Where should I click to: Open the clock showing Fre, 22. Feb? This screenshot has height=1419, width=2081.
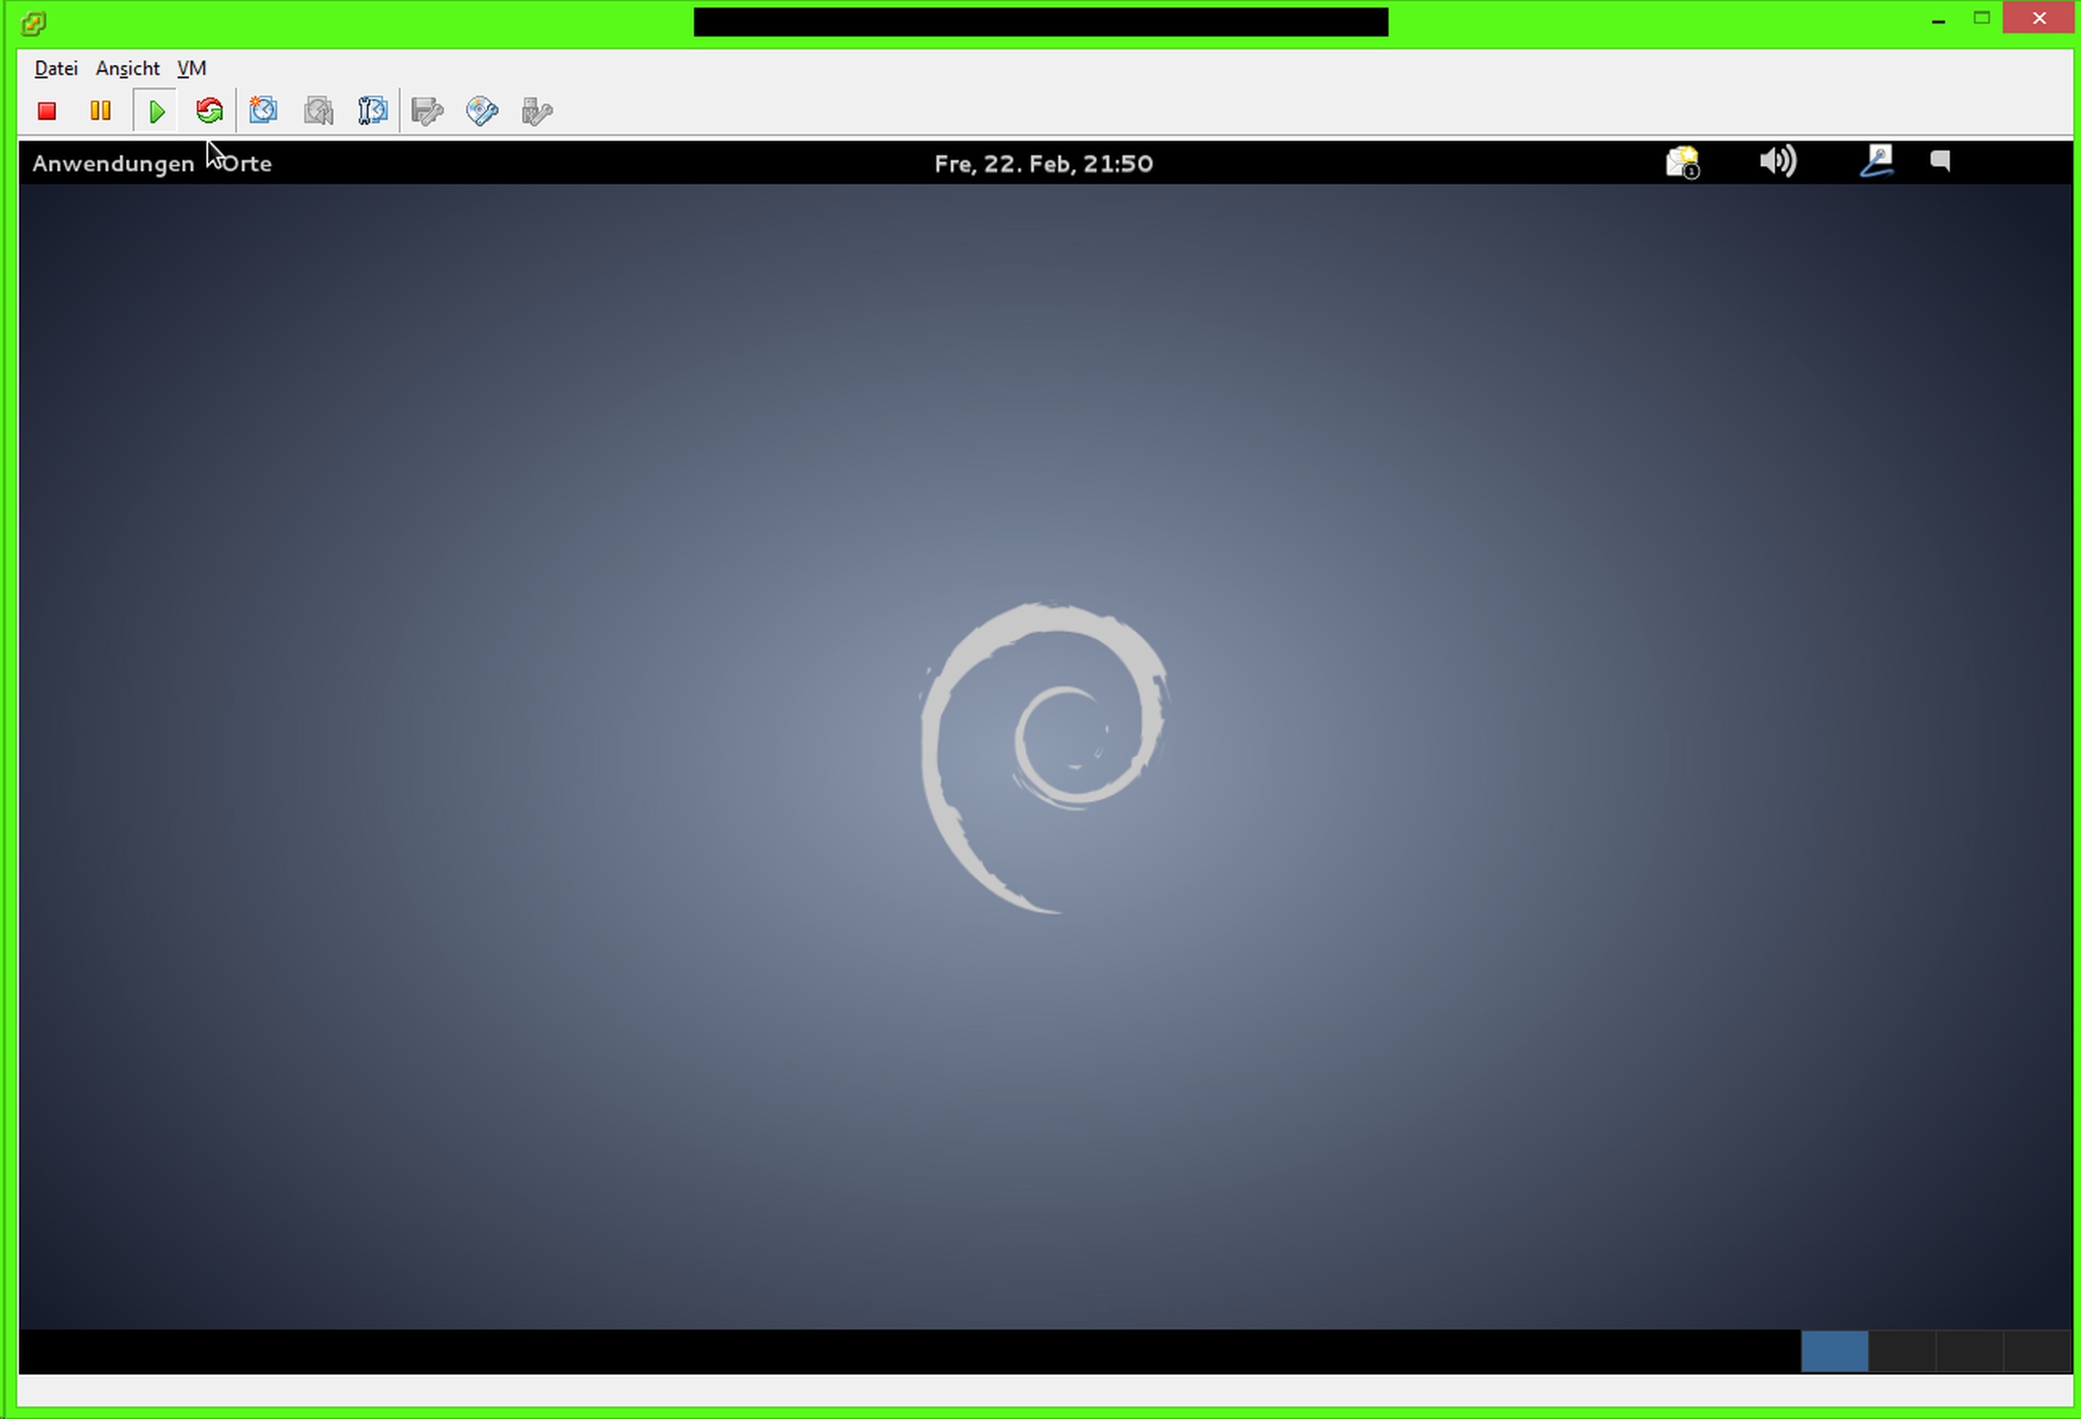(x=1043, y=163)
